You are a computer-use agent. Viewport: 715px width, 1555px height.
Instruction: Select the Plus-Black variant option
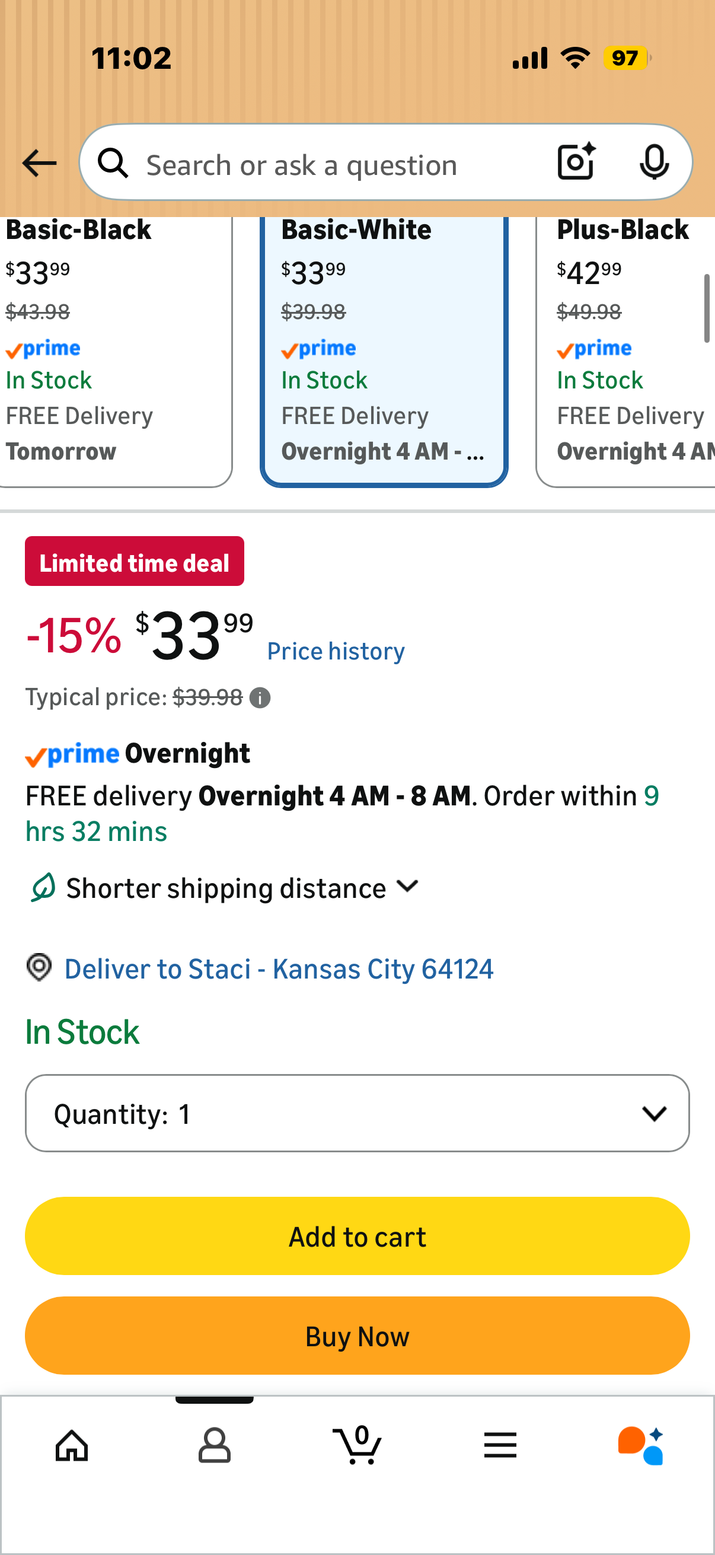625,351
